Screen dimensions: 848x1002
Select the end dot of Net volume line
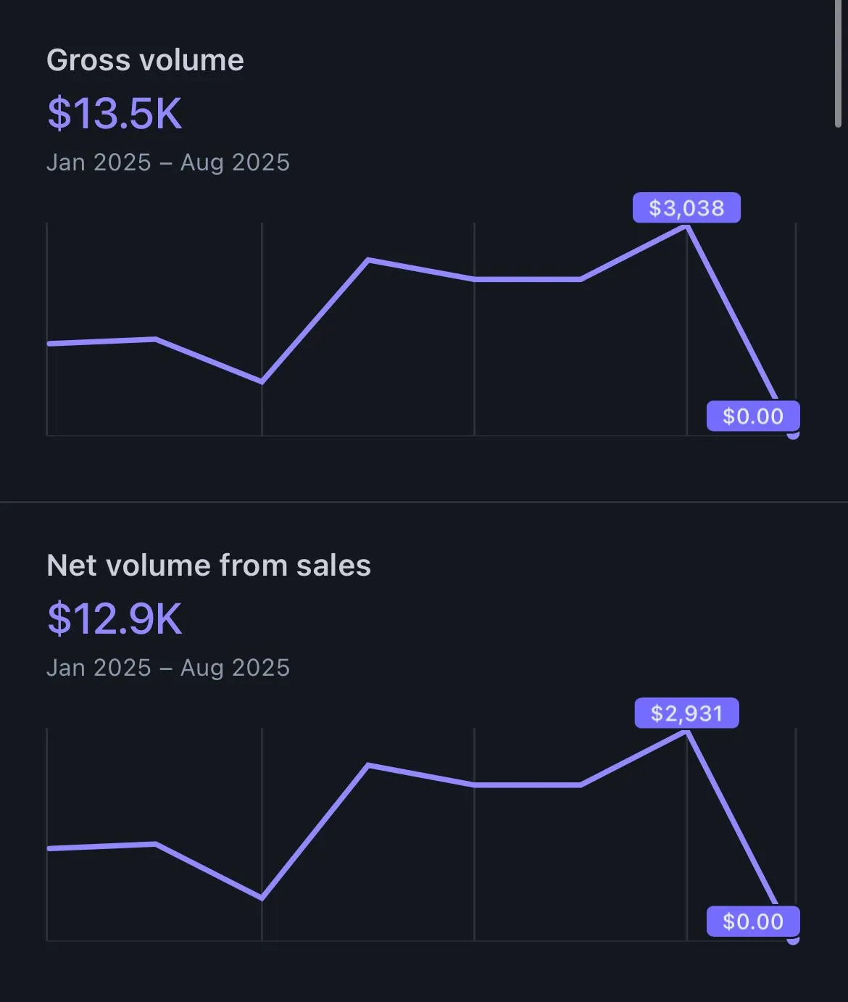coord(793,940)
